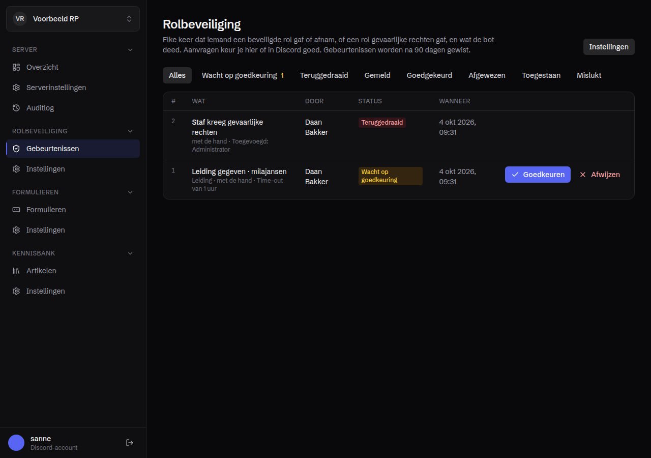Click the gear icon under Formulieren section

coord(16,230)
